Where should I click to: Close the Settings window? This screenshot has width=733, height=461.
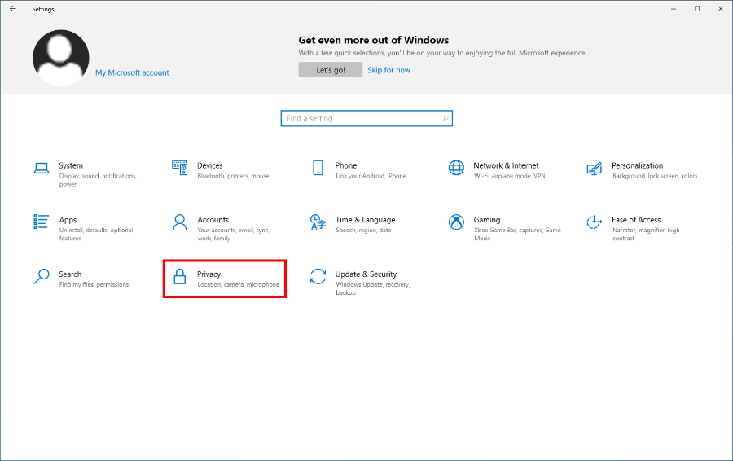point(721,9)
